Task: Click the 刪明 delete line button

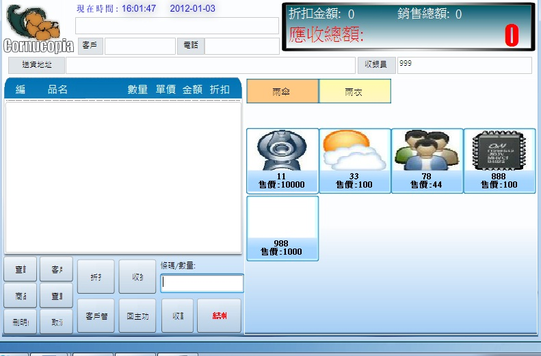Action: click(x=21, y=321)
